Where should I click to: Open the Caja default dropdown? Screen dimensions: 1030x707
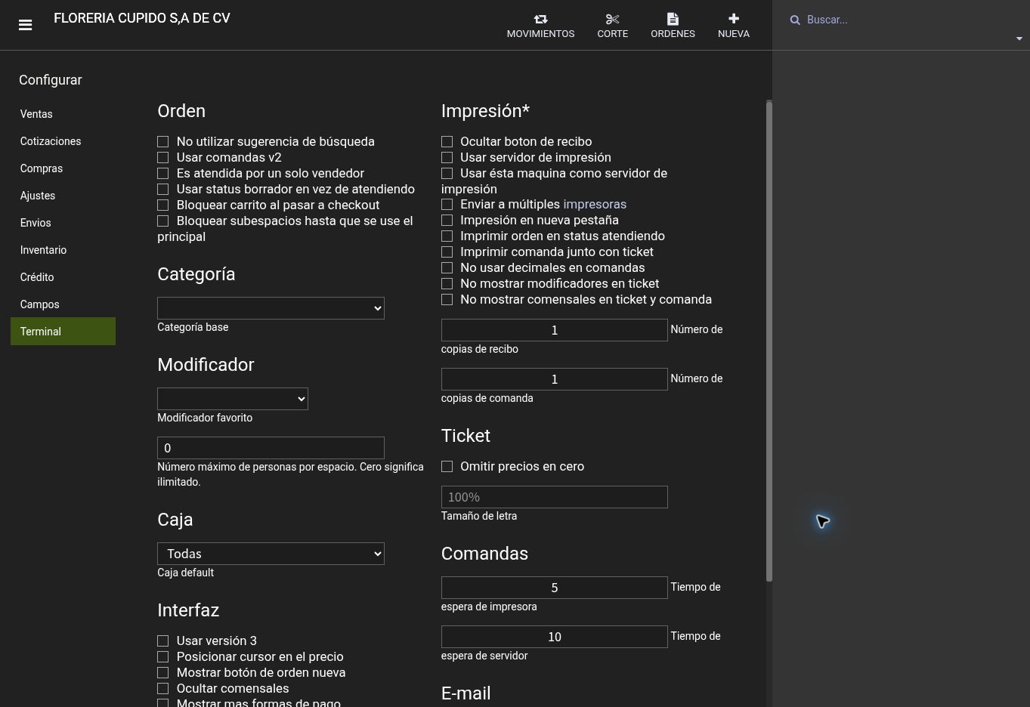271,554
